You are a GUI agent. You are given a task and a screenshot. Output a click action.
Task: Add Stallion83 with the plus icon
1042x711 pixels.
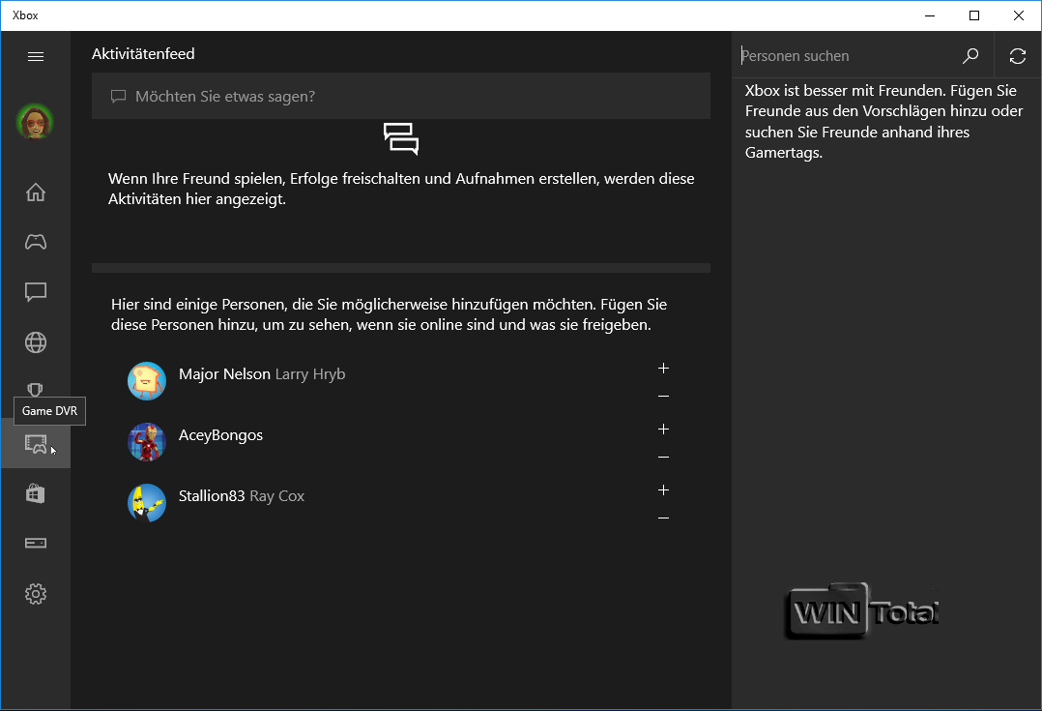click(663, 490)
